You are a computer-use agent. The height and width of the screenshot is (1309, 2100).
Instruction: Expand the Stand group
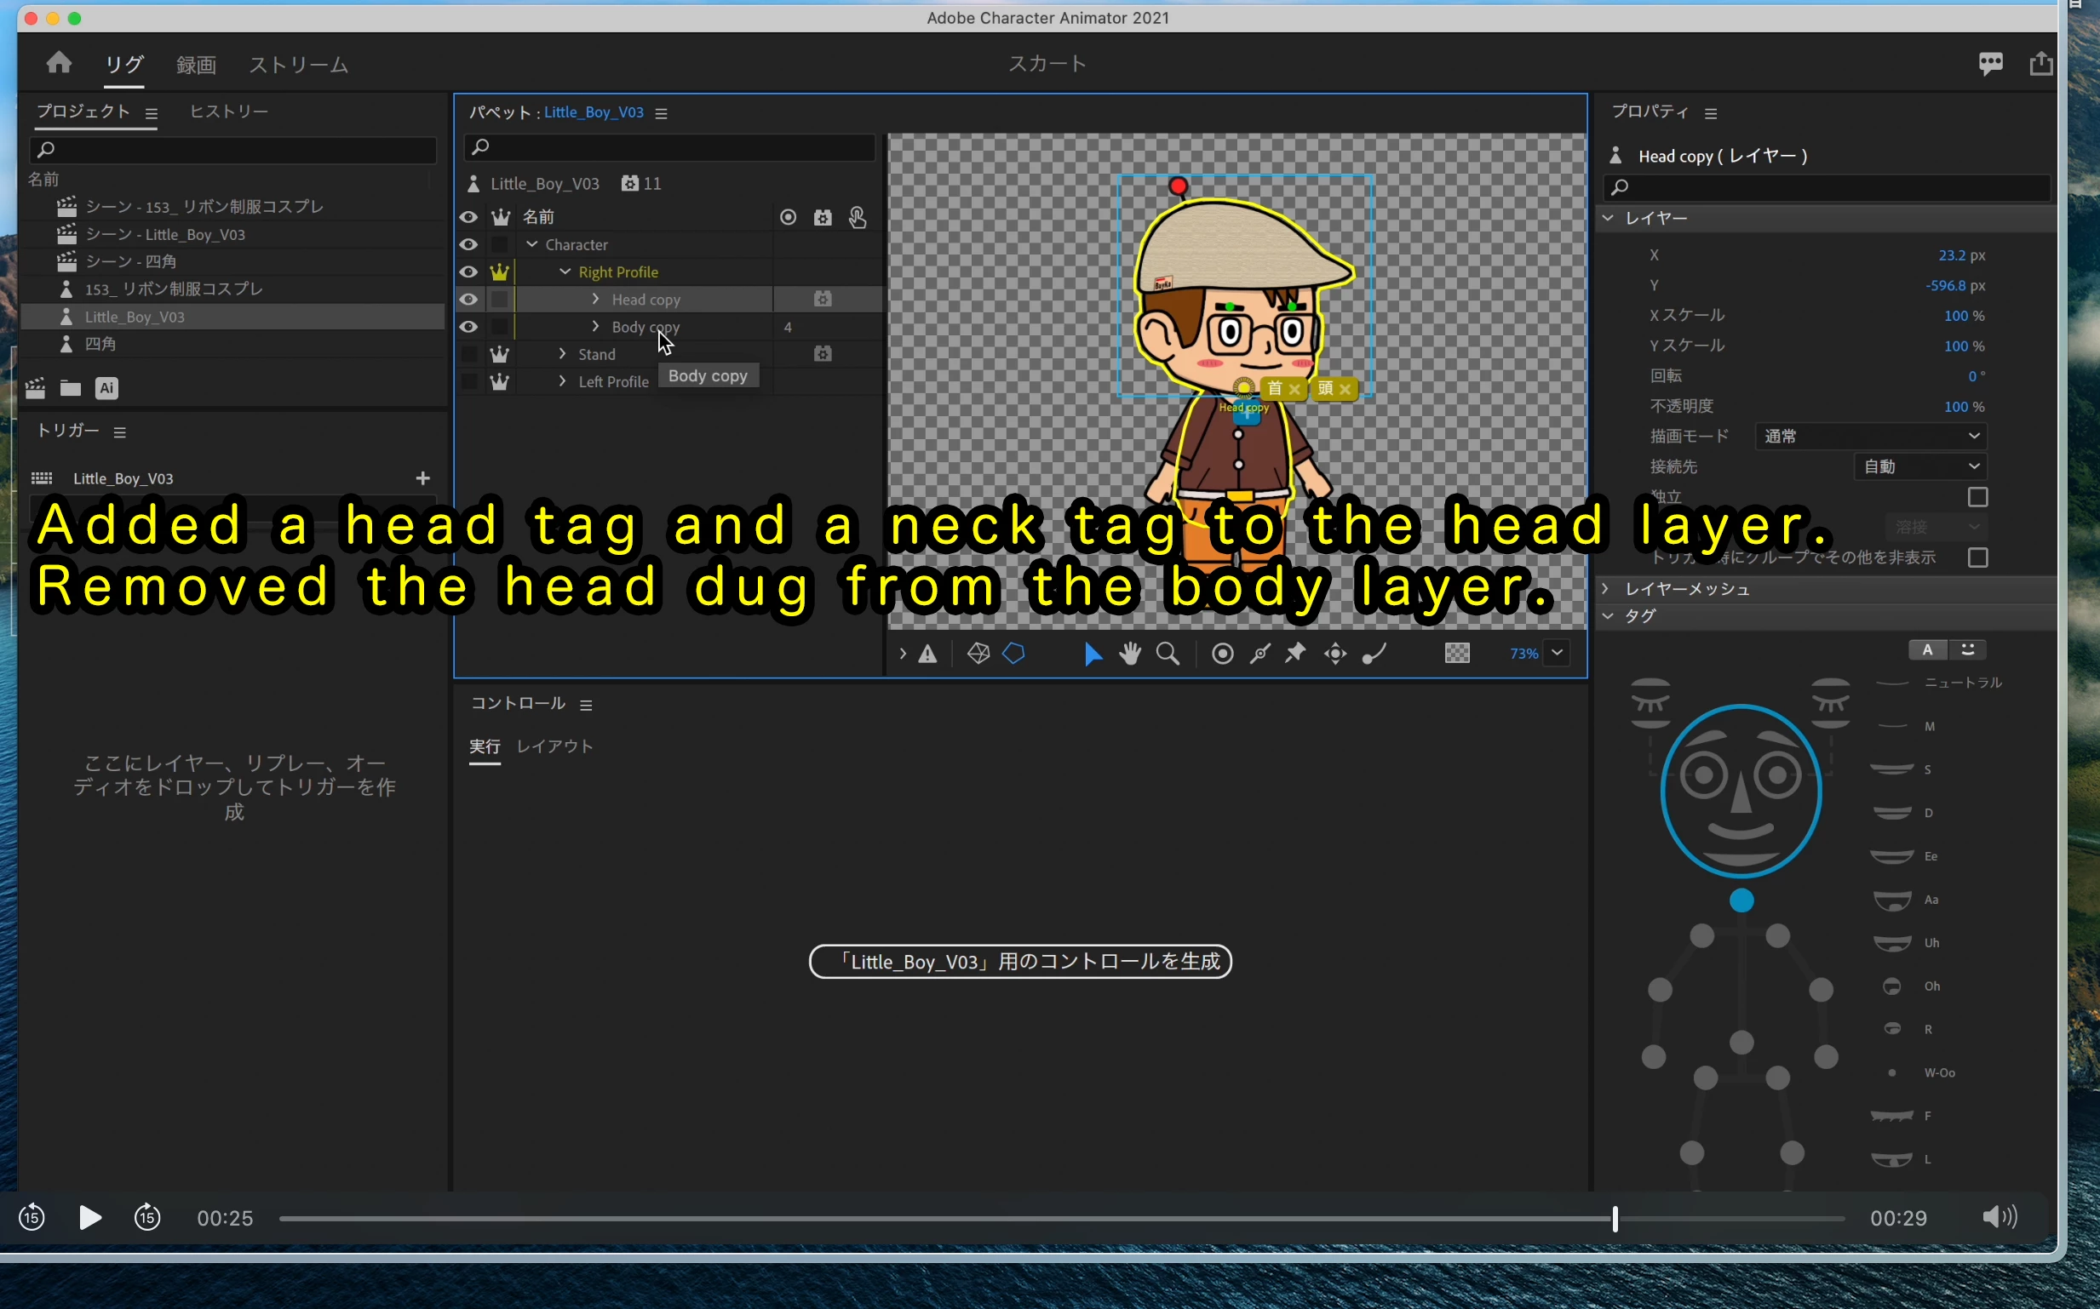(563, 354)
